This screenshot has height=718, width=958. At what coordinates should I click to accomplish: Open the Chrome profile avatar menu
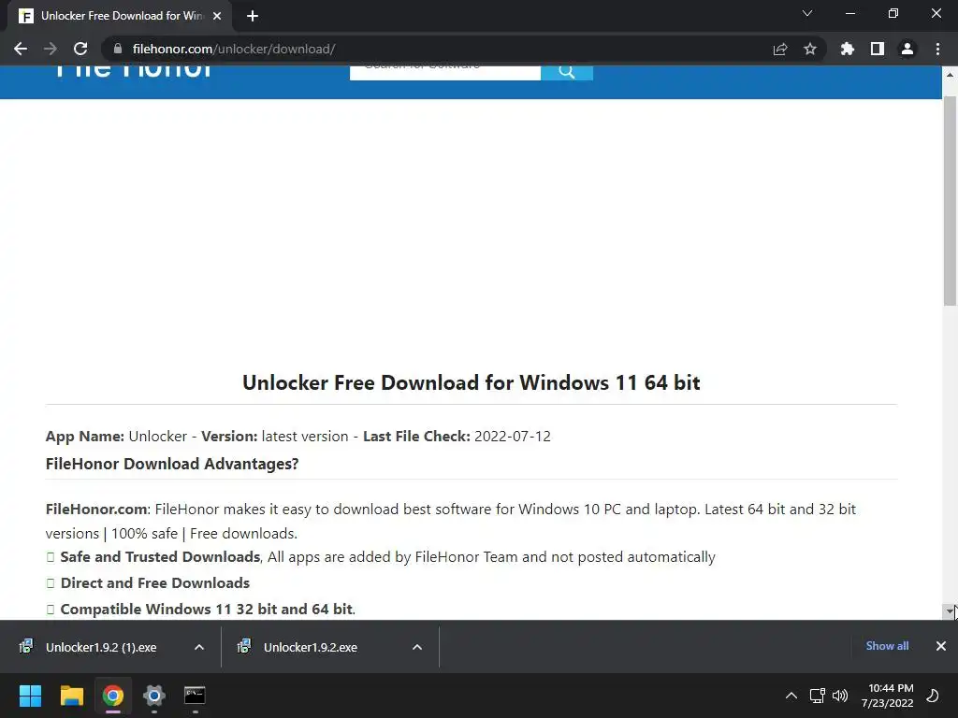pos(907,49)
